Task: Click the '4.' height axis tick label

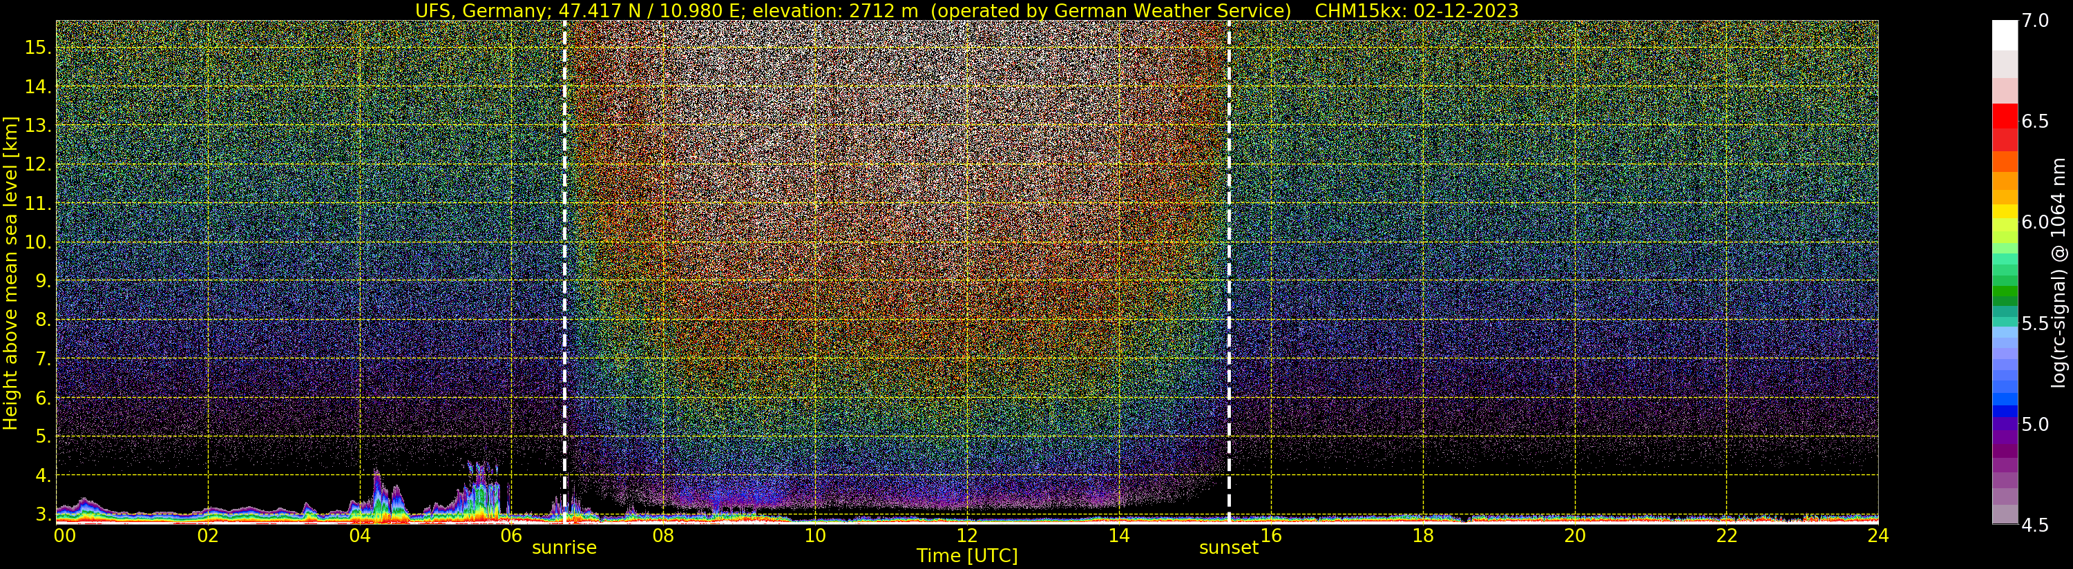Action: coord(44,475)
